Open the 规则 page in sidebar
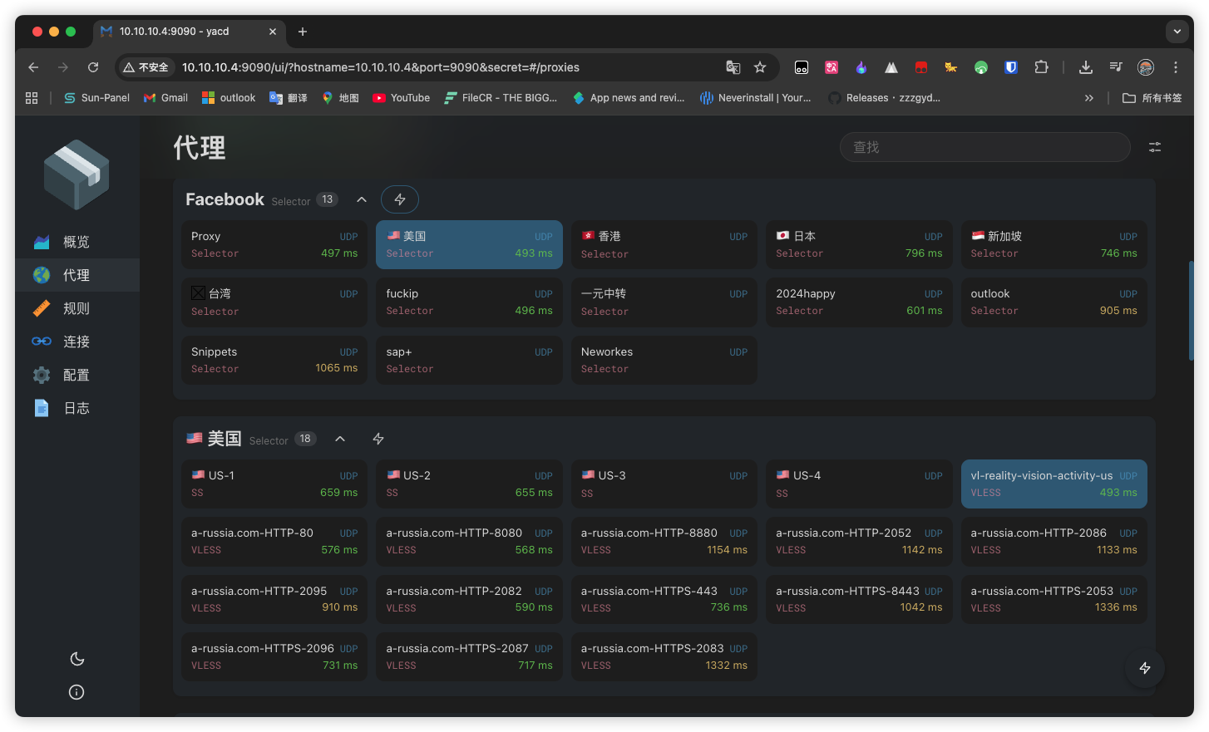The height and width of the screenshot is (732, 1209). [77, 308]
